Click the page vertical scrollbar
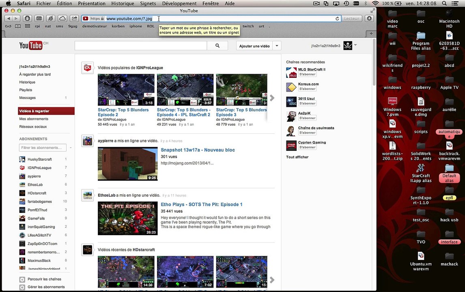The height and width of the screenshot is (292, 465). [x=374, y=62]
